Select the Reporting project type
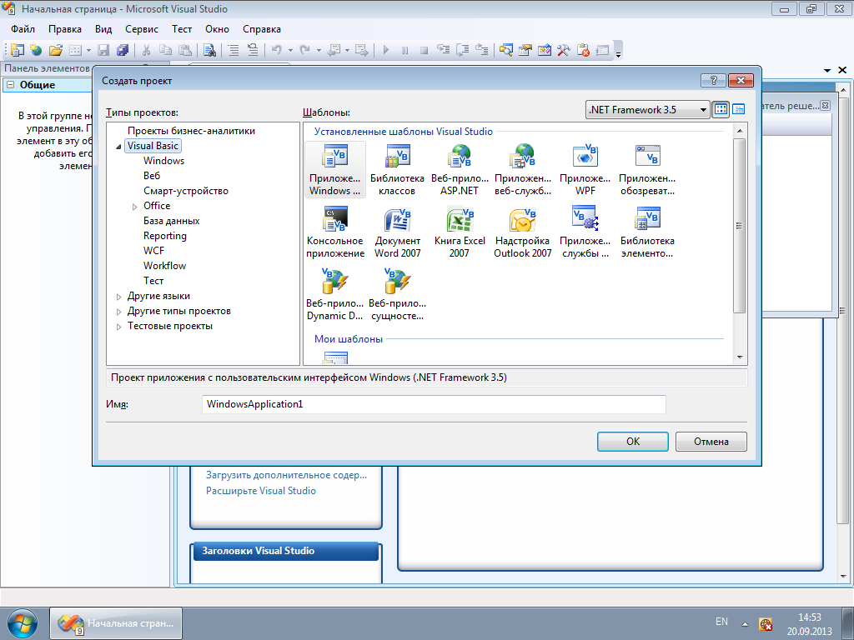The width and height of the screenshot is (854, 640). (165, 236)
